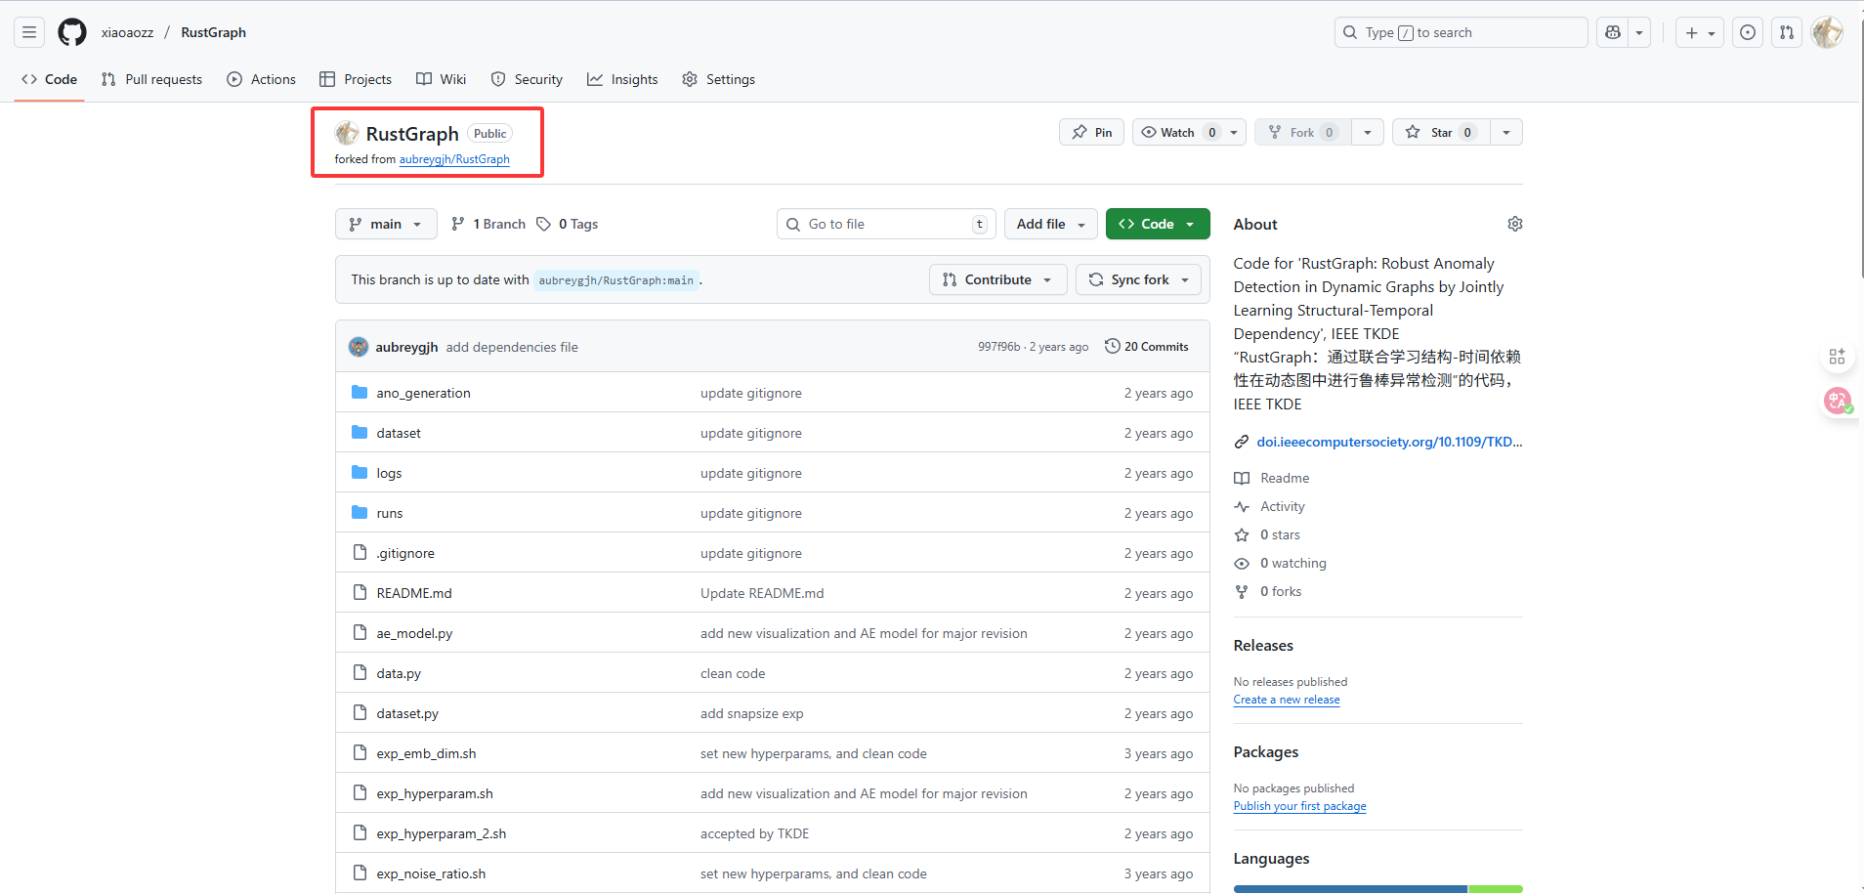Open the data.py file
Image resolution: width=1864 pixels, height=894 pixels.
tap(399, 673)
